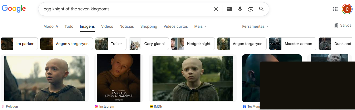Open the on-screen keyboard input tool
The image size is (355, 110).
click(x=229, y=9)
